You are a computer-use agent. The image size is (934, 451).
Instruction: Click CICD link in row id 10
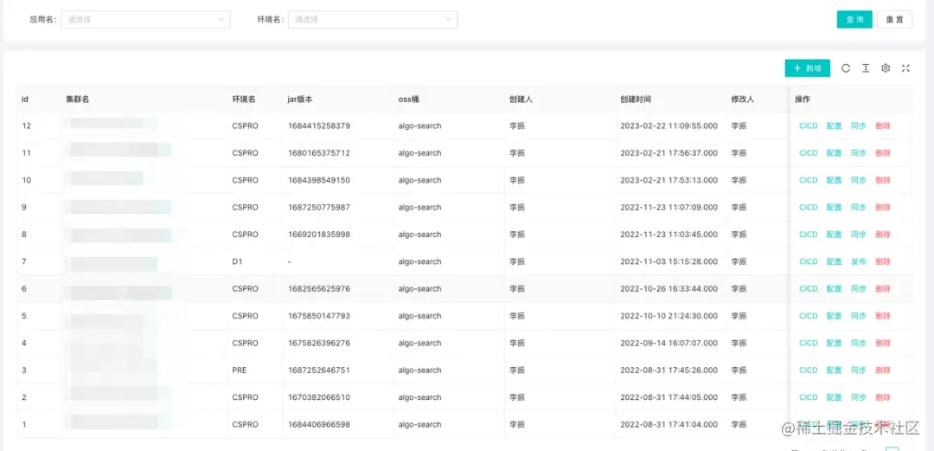coord(809,180)
